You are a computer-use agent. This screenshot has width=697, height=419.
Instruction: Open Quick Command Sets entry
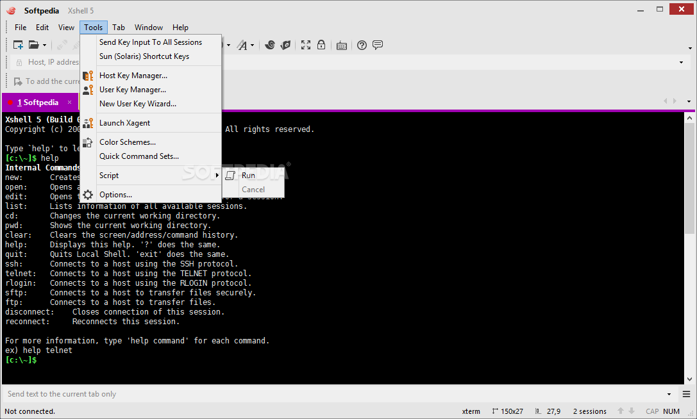151,156
